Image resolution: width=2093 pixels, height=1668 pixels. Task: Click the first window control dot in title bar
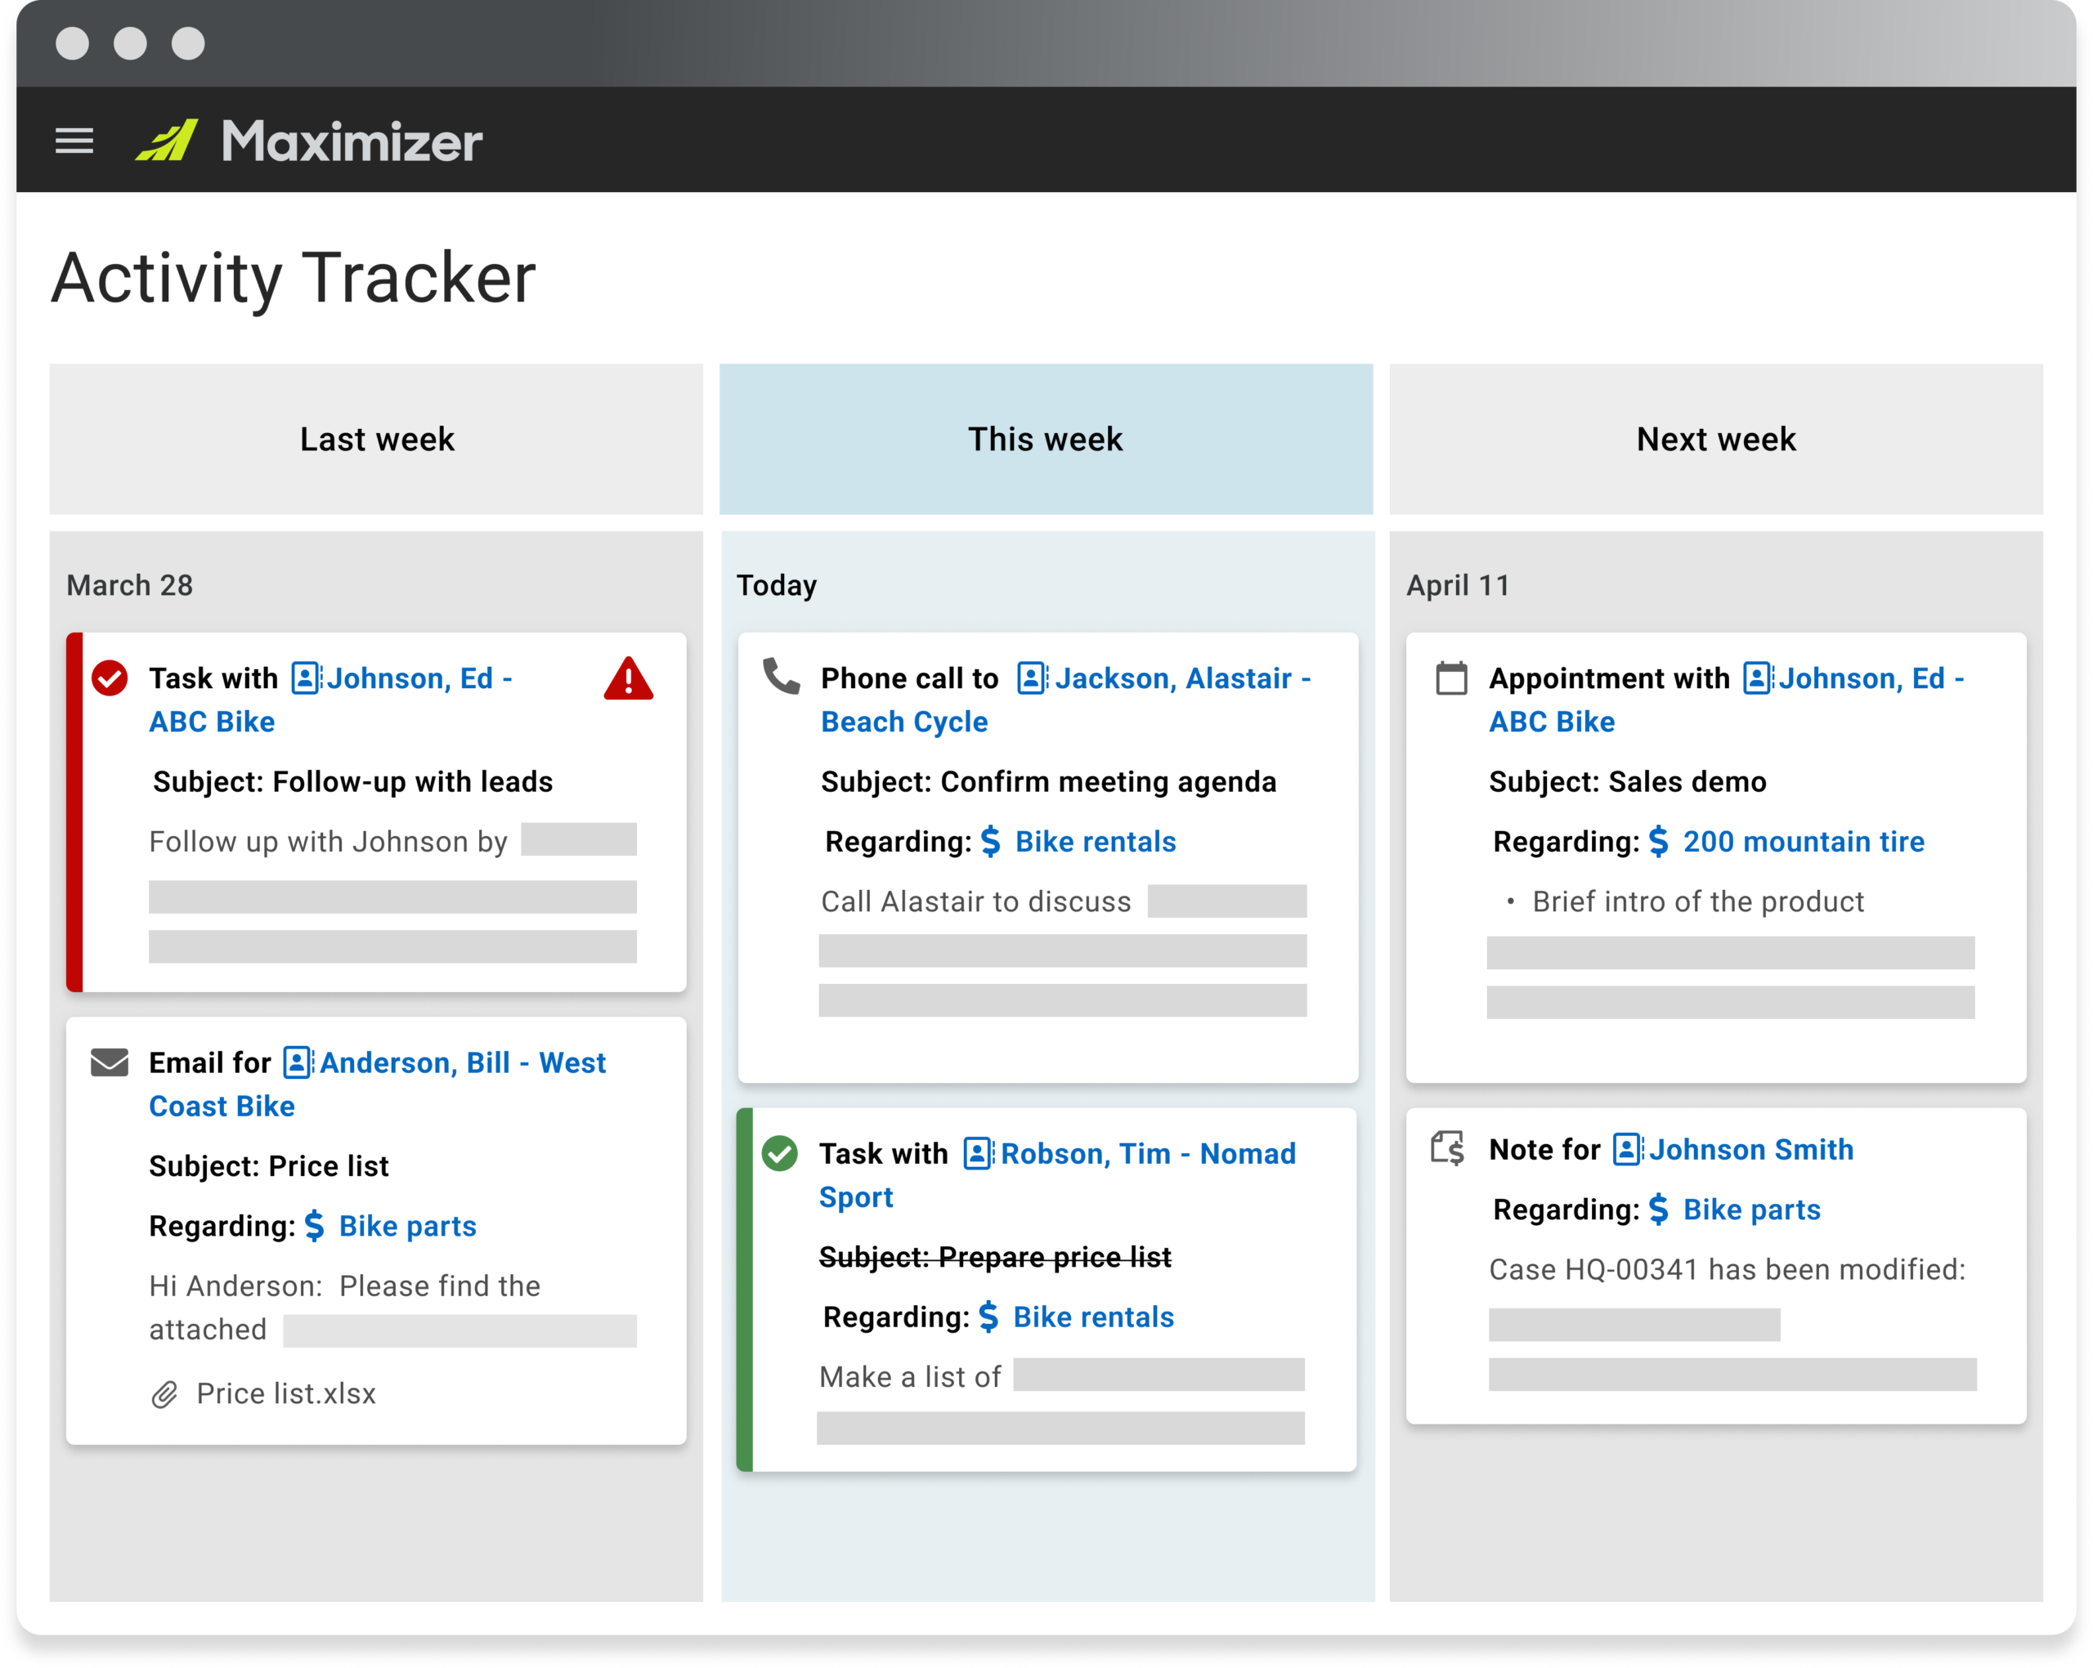pos(72,43)
